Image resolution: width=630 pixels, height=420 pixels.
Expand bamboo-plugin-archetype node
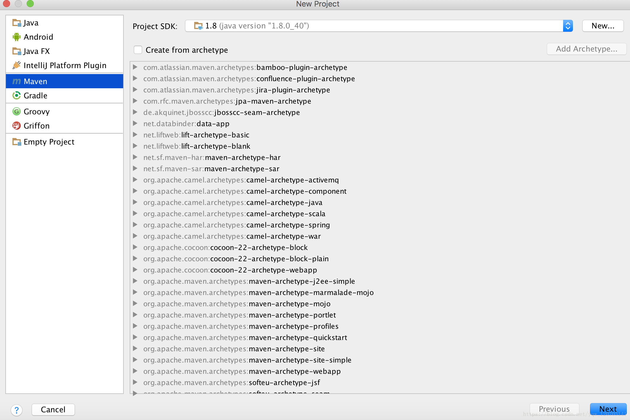click(135, 67)
